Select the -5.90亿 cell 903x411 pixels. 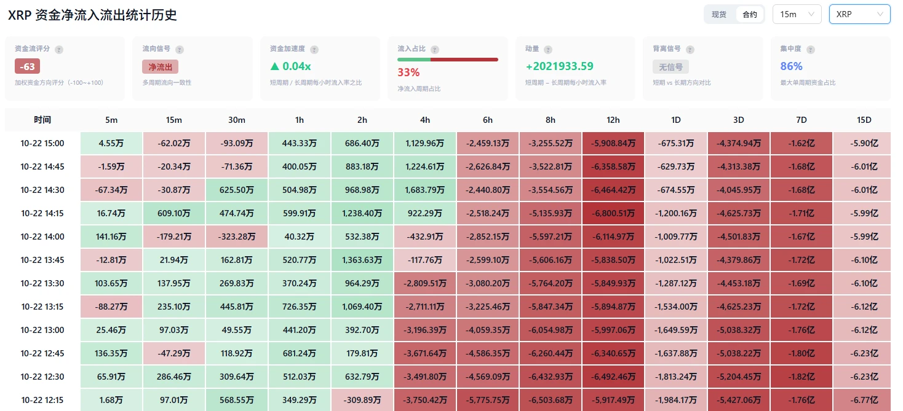point(864,143)
